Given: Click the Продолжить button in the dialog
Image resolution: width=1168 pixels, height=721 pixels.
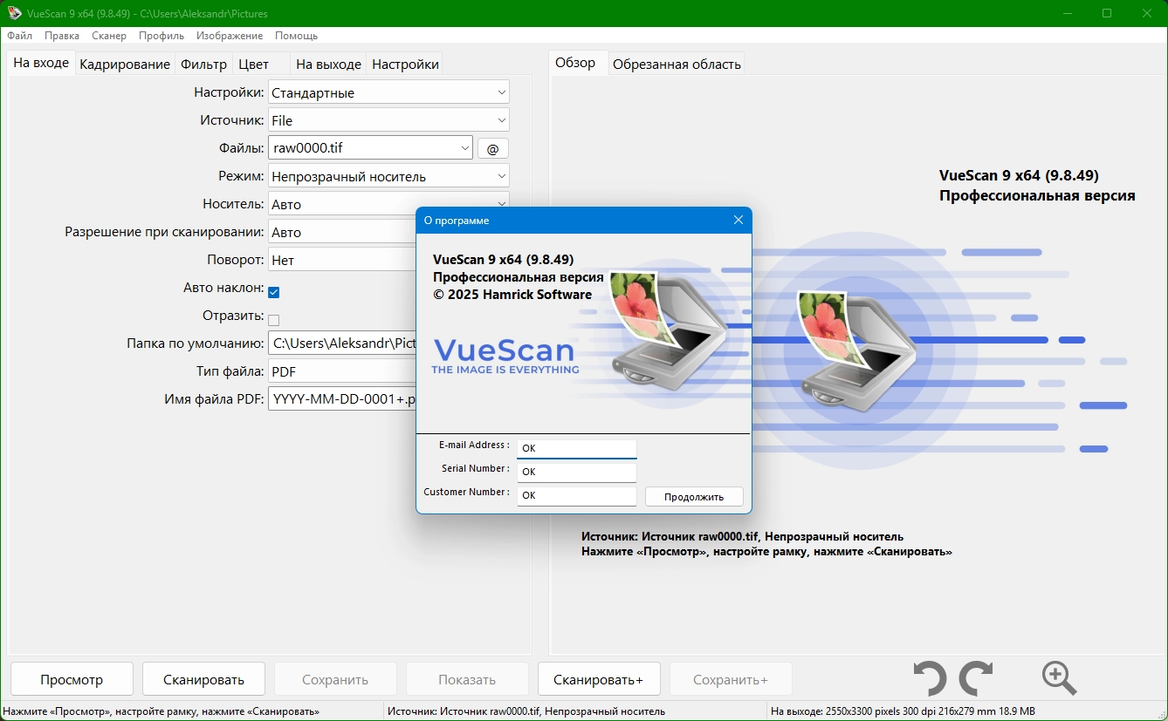Looking at the screenshot, I should (694, 497).
